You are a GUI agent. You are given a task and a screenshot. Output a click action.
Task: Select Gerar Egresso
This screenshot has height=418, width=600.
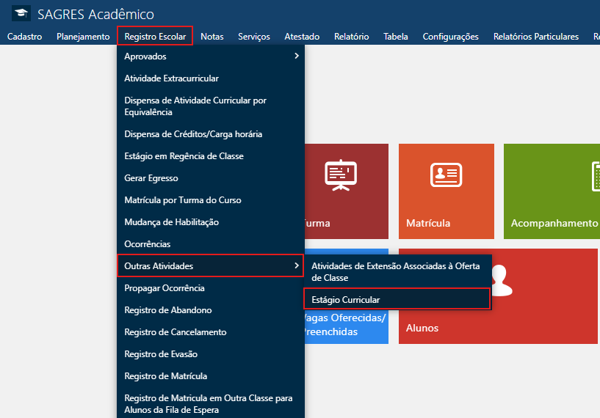coord(211,178)
